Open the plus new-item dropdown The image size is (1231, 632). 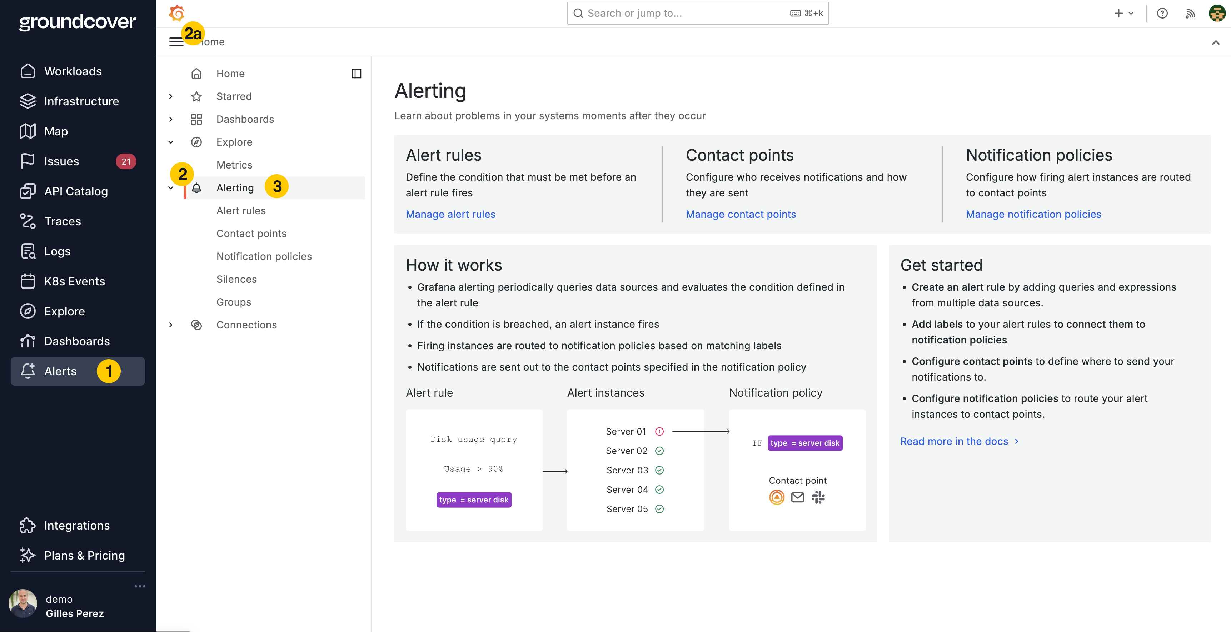click(x=1123, y=13)
